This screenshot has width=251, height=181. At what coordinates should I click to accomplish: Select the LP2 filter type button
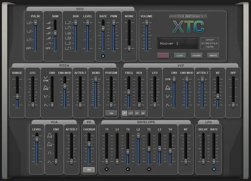131,113
